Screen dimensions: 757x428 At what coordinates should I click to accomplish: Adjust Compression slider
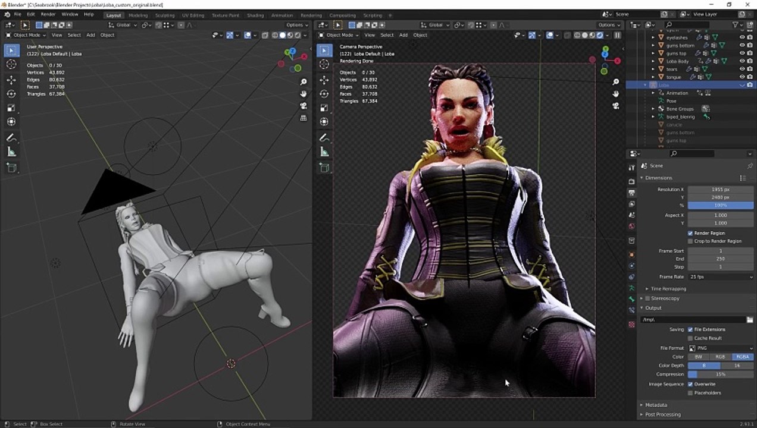click(721, 374)
